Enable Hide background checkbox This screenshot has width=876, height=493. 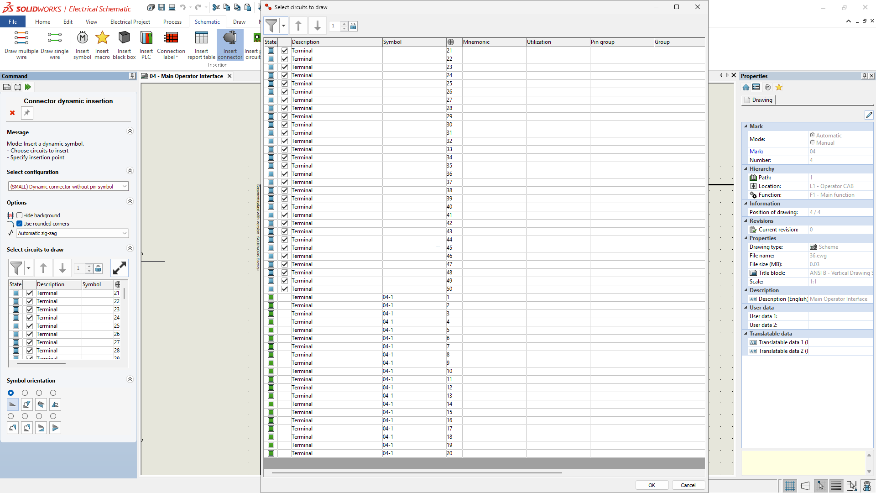(20, 215)
